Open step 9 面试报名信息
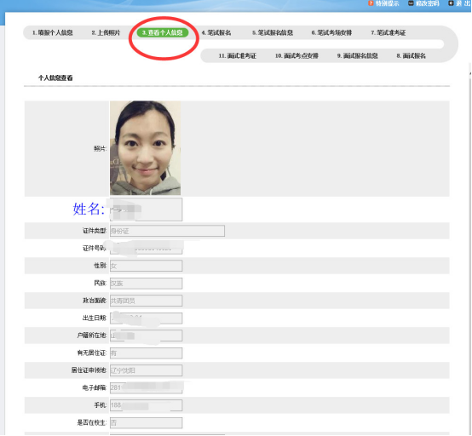Viewport: 472px width, 436px height. click(357, 55)
